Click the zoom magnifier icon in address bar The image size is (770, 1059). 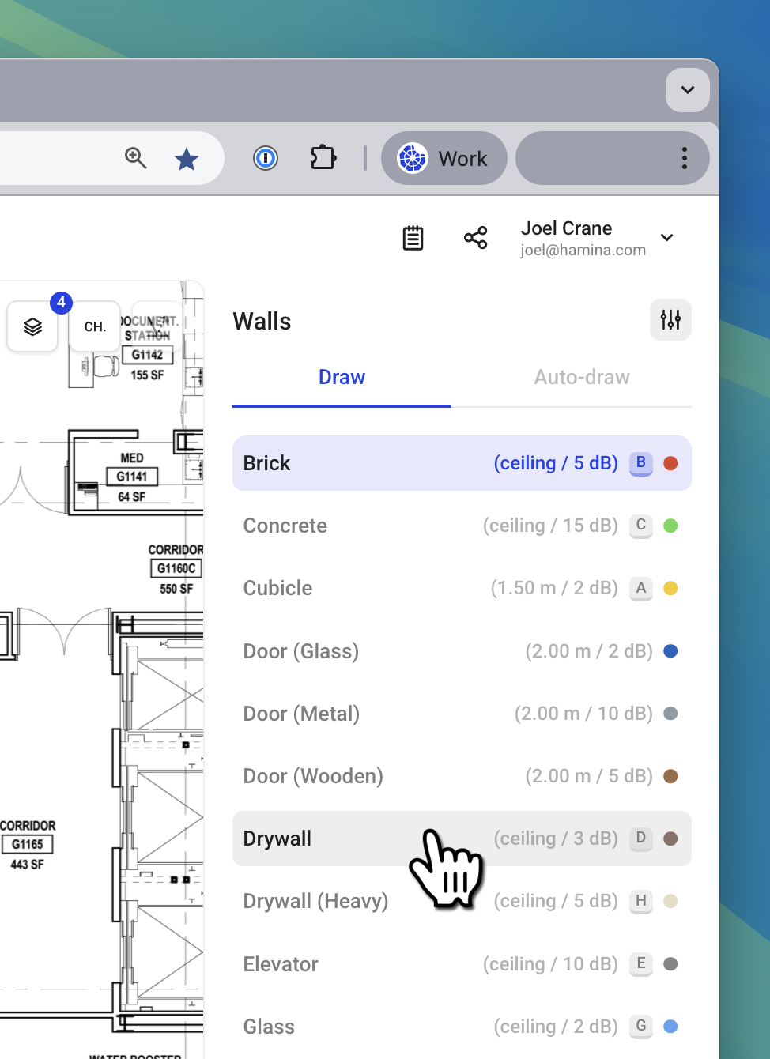click(x=136, y=158)
